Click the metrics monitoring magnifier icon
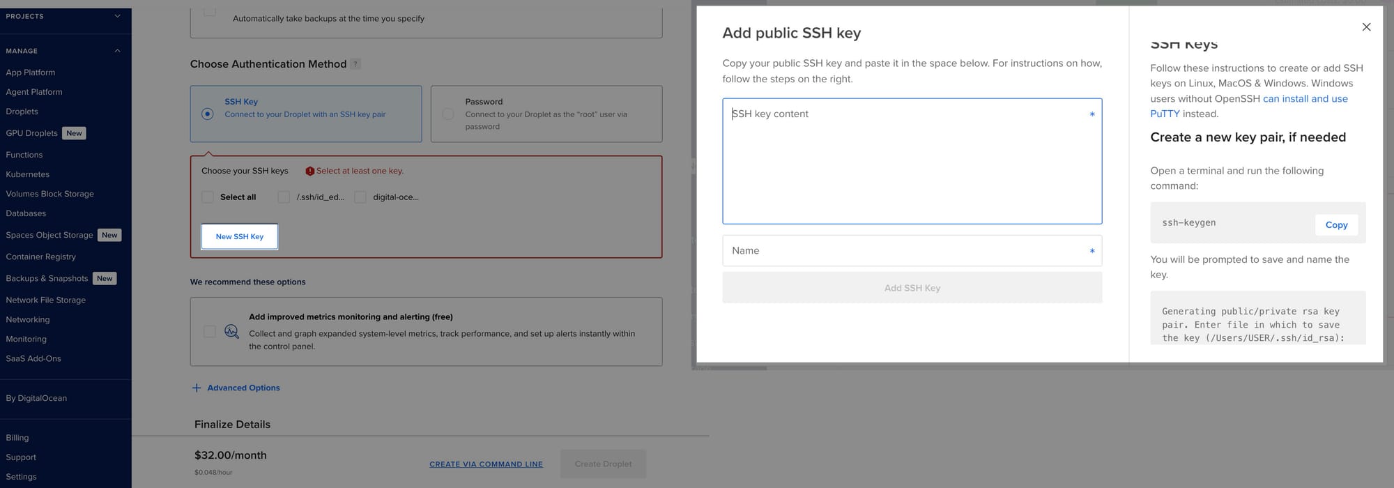Viewport: 1394px width, 488px height. click(231, 331)
